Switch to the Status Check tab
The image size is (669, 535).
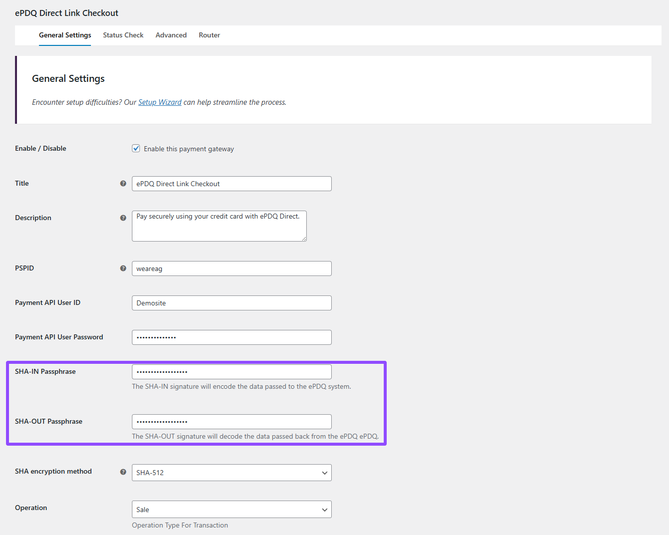(123, 35)
